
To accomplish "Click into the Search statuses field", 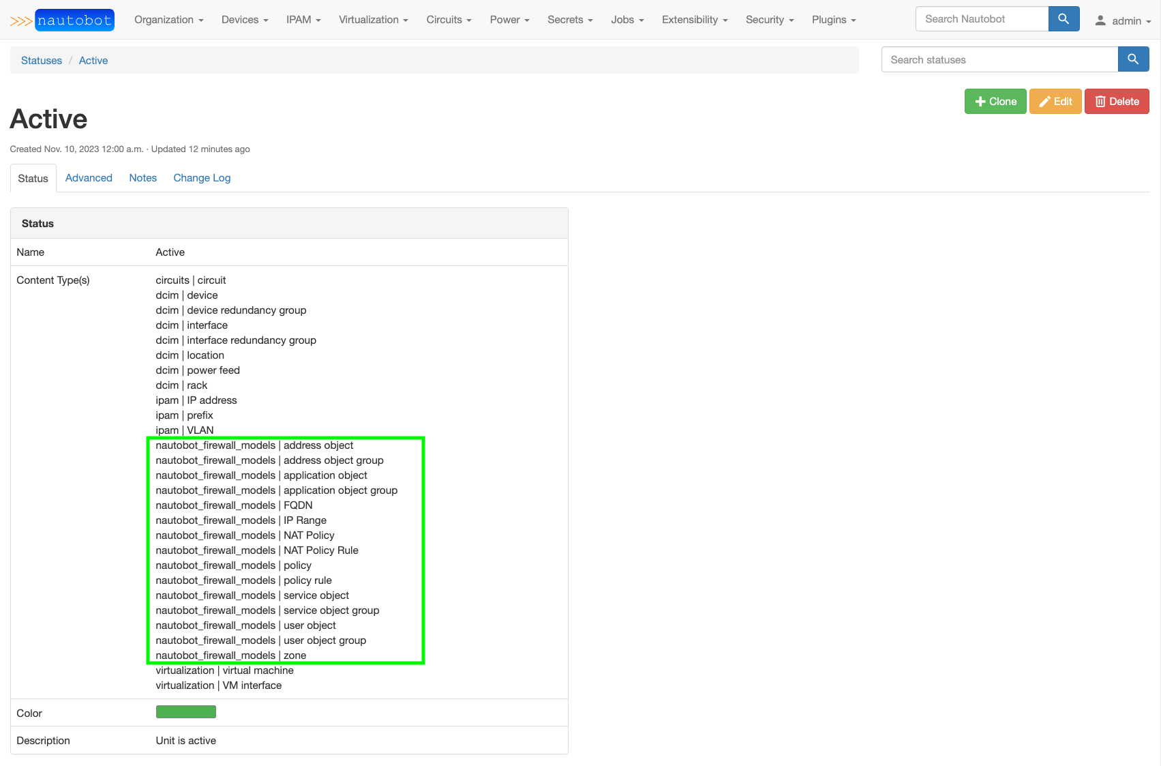I will click(x=999, y=59).
